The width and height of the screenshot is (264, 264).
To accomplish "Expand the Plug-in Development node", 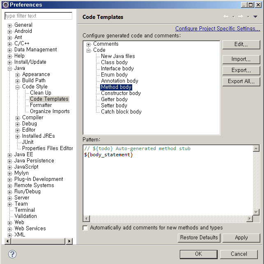I will (9, 180).
